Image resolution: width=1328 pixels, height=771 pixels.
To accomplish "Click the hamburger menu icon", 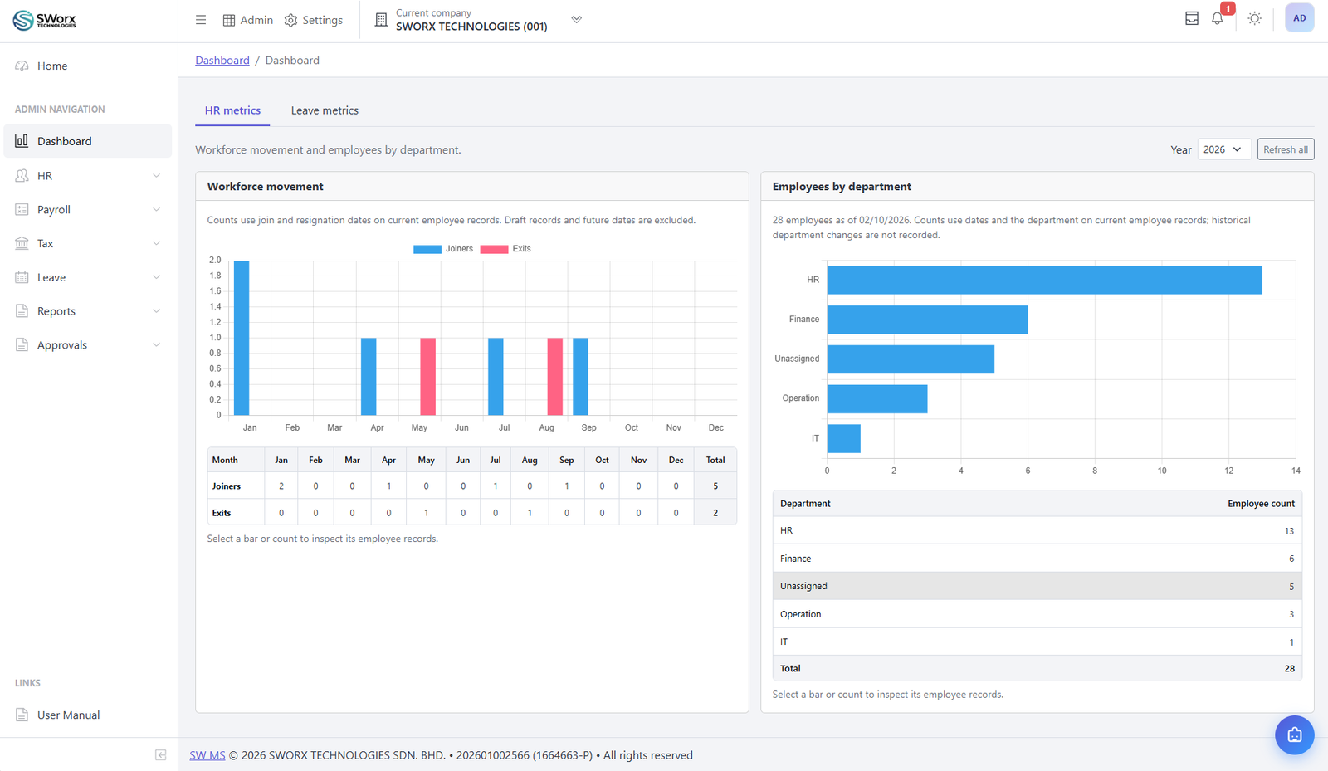I will click(201, 20).
